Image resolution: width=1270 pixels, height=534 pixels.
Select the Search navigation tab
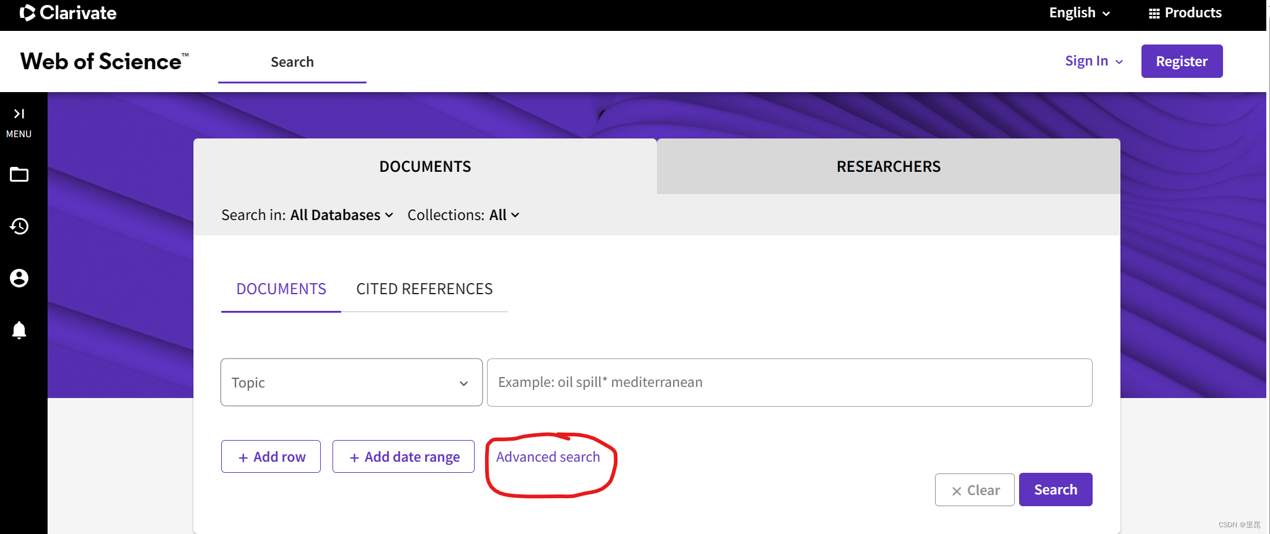292,62
